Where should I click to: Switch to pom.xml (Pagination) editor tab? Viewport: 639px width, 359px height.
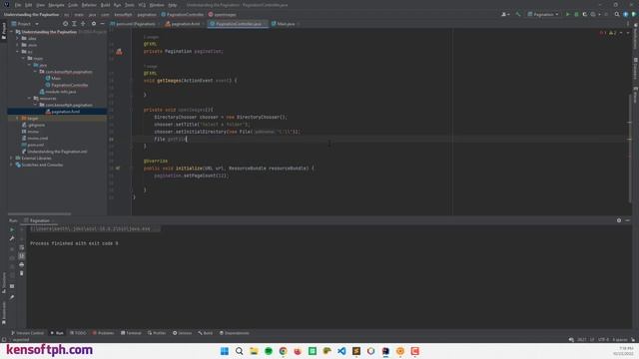(136, 24)
